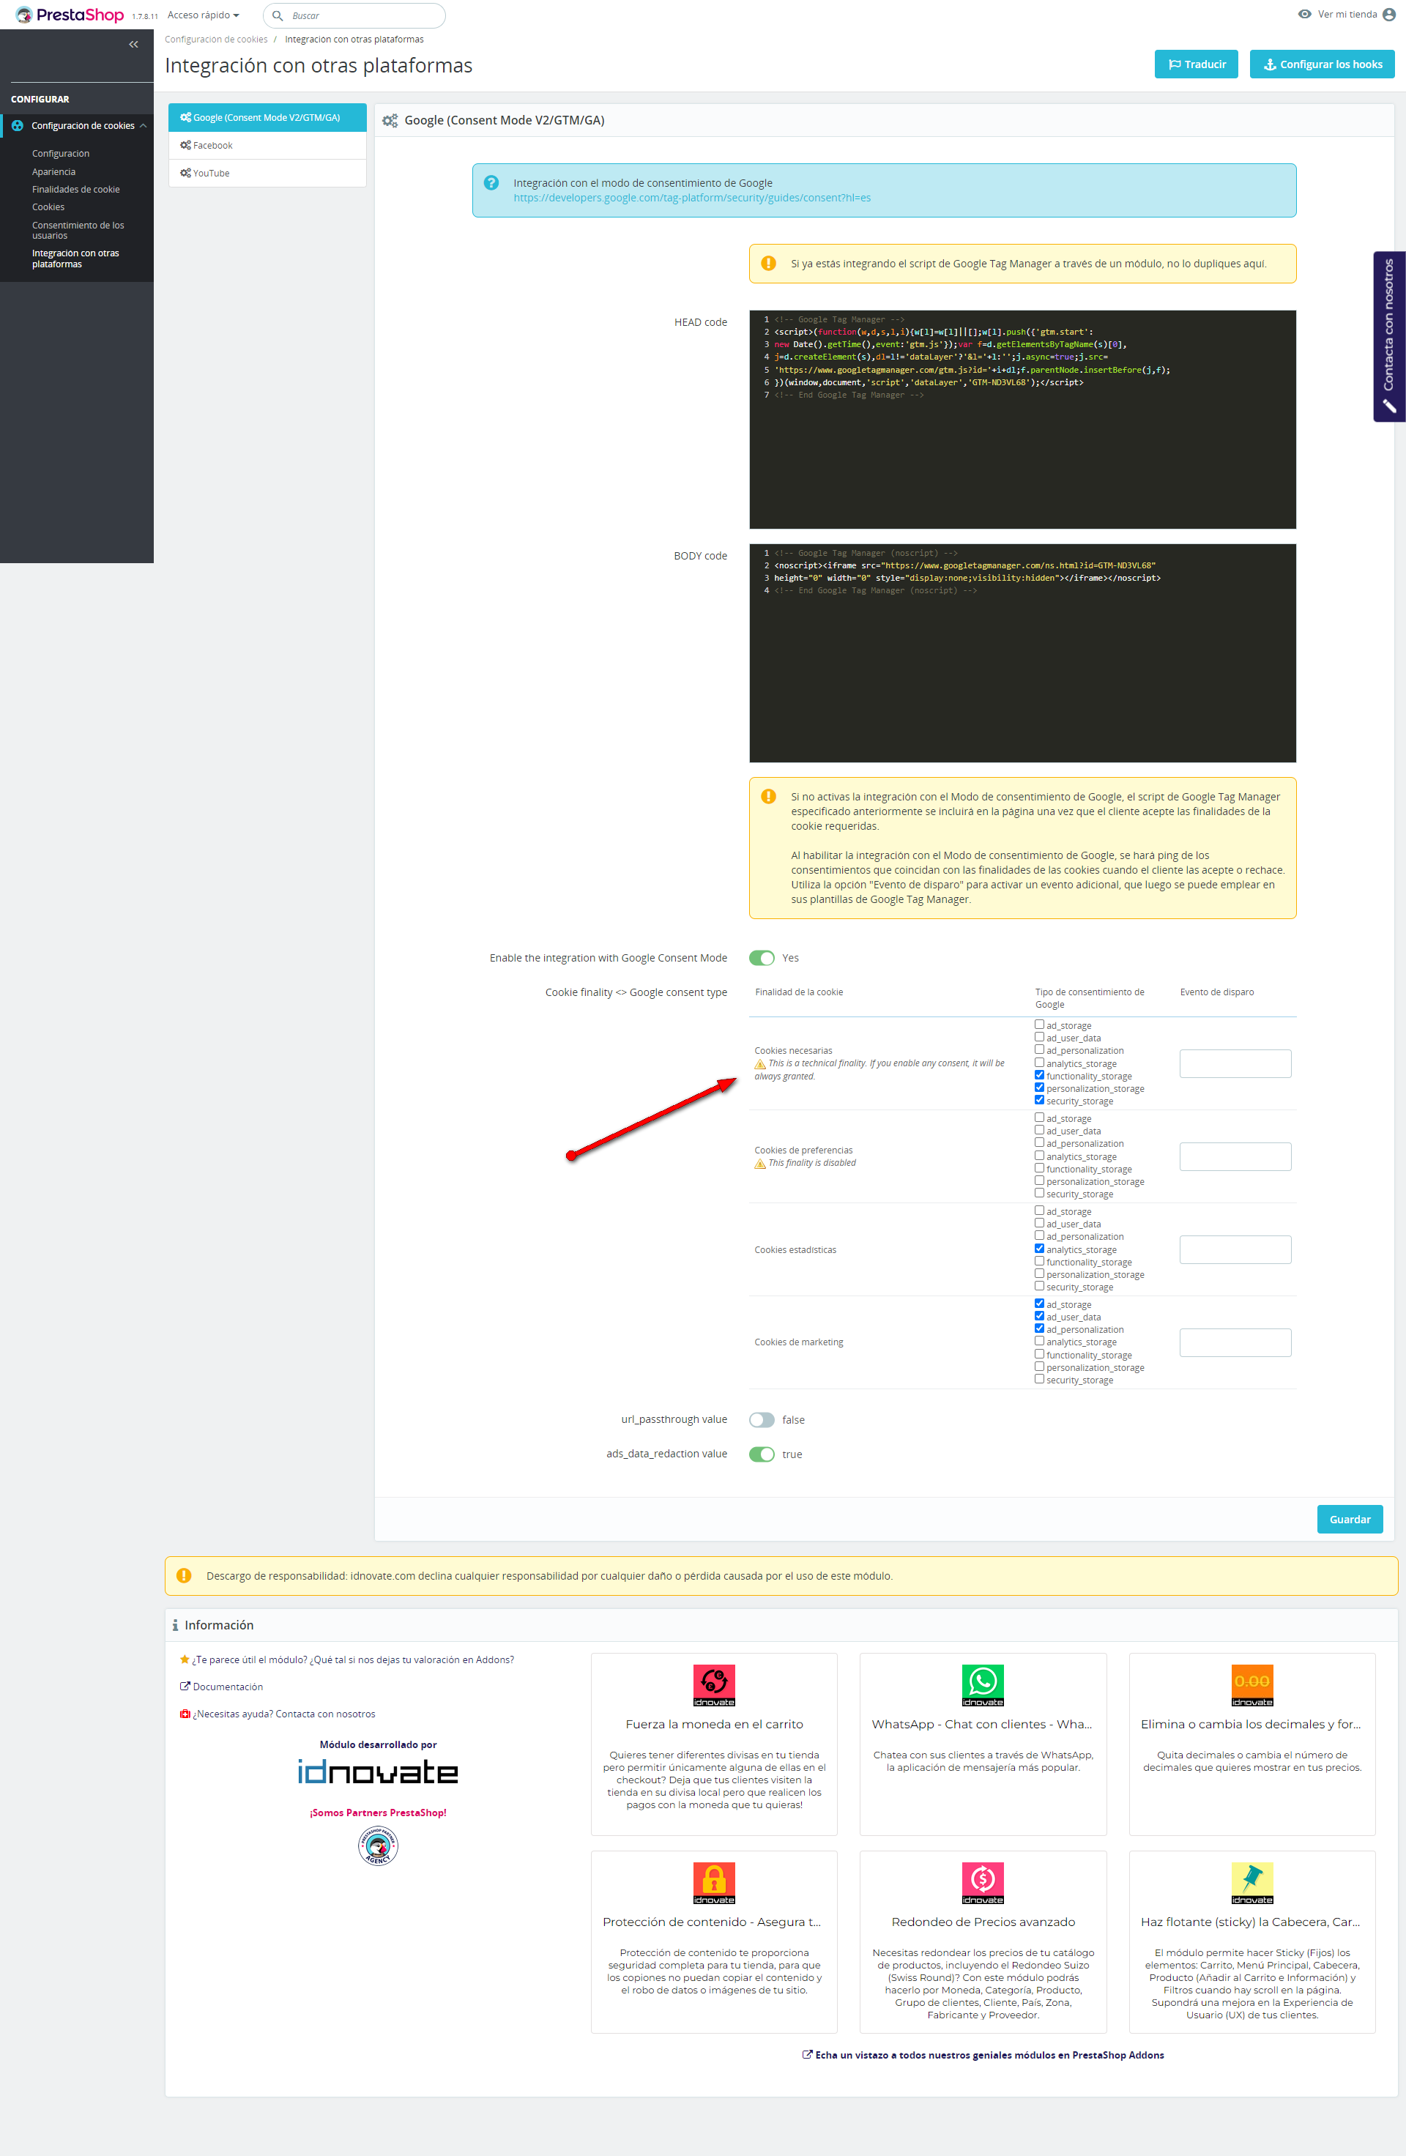Screen dimensions: 1406x2156
Task: Collapse the sidebar with double-chevron icon
Action: tap(133, 45)
